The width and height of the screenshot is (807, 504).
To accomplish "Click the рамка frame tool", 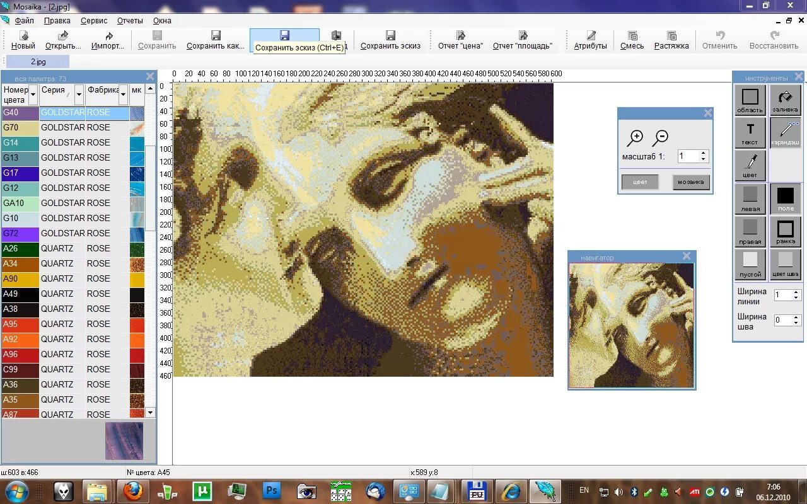I will pyautogui.click(x=786, y=232).
